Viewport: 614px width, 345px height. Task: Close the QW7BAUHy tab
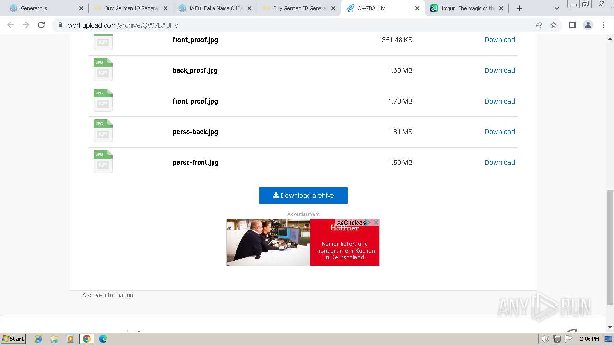pos(417,8)
